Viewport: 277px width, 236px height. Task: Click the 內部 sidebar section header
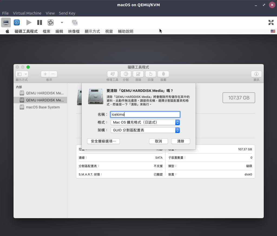pos(19,87)
